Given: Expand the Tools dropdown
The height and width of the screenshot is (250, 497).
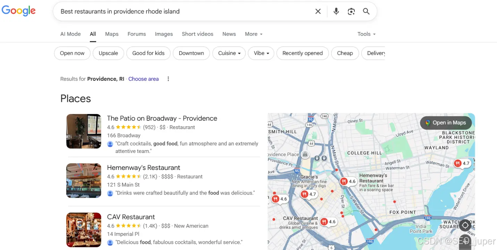Looking at the screenshot, I should click(367, 34).
